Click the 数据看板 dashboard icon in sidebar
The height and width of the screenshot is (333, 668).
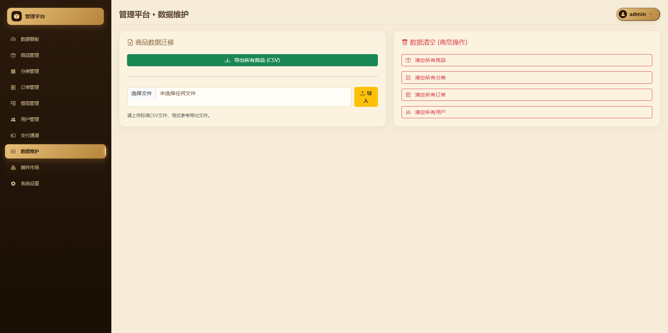[x=13, y=39]
